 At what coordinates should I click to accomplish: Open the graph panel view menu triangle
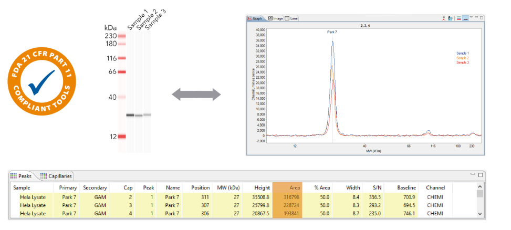(x=471, y=18)
